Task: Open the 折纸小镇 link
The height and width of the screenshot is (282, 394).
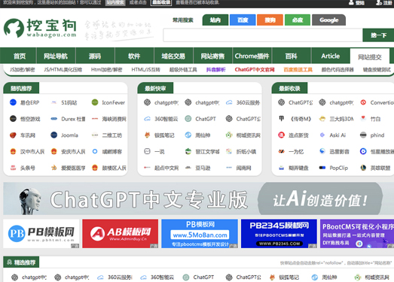Action: click(246, 152)
